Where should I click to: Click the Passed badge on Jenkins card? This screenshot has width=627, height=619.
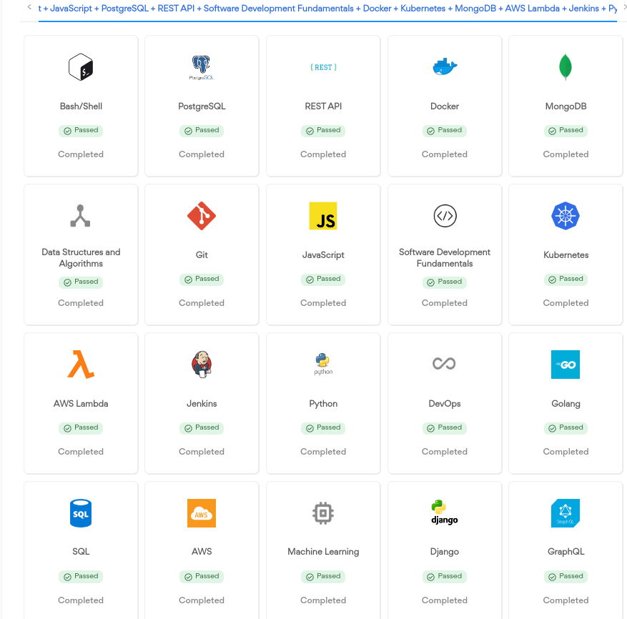[202, 428]
